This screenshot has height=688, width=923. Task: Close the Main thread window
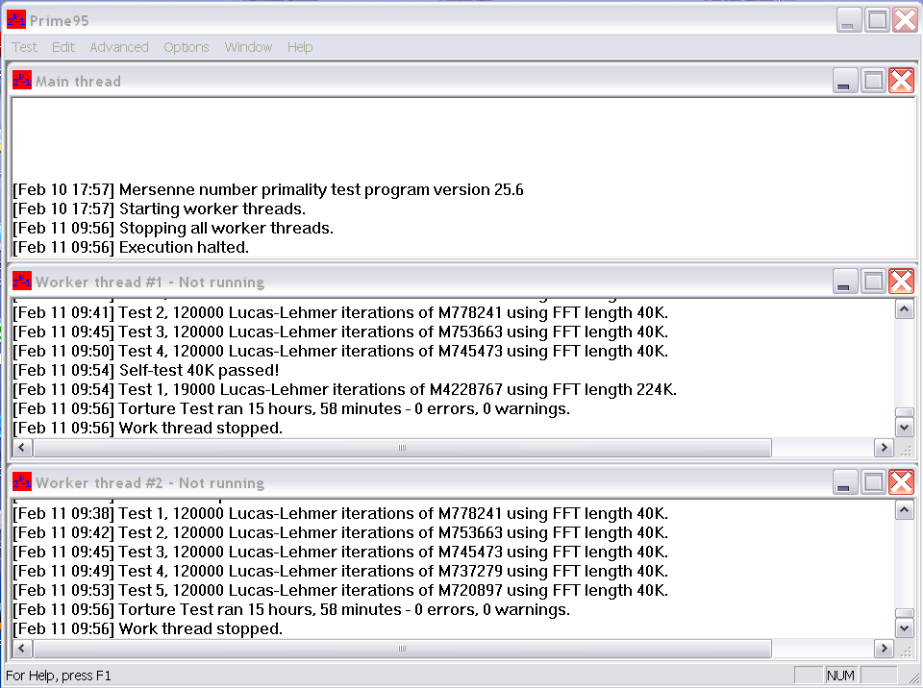click(901, 81)
